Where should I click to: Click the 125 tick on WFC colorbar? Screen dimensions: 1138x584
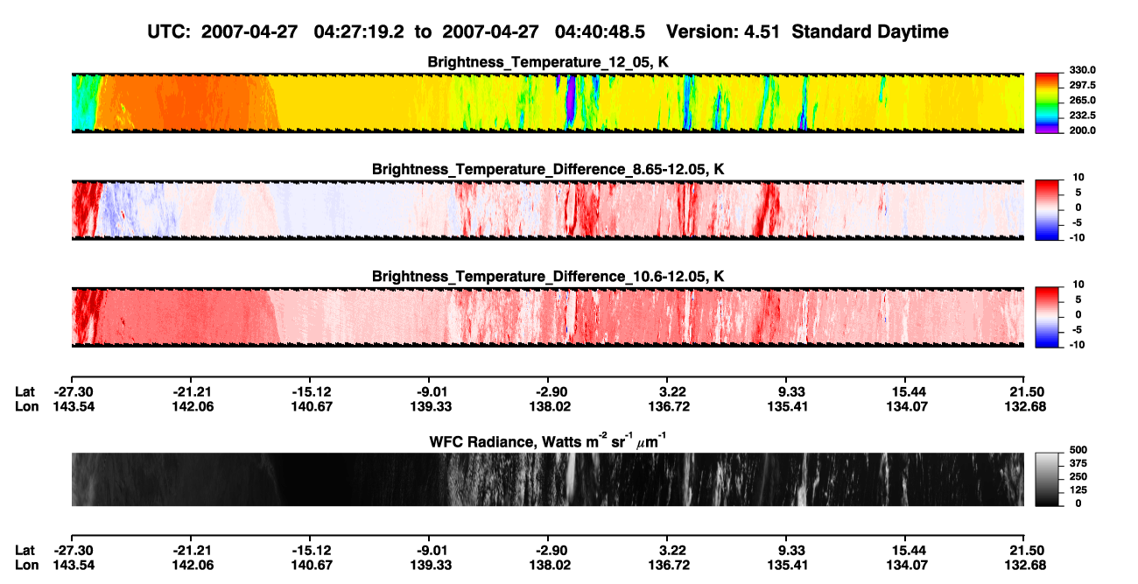click(1078, 490)
